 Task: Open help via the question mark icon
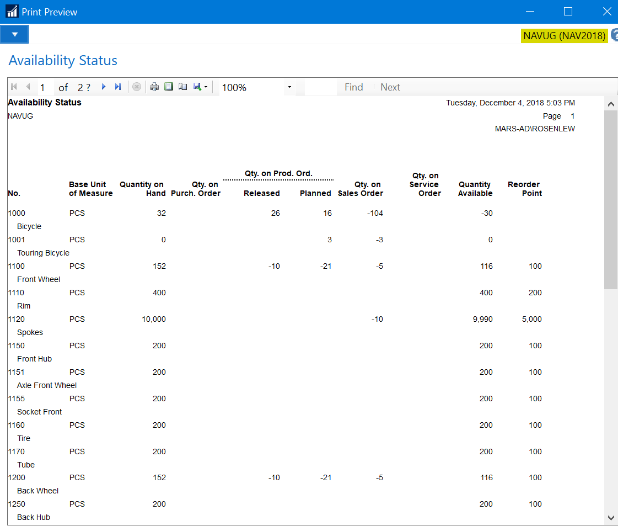click(614, 35)
